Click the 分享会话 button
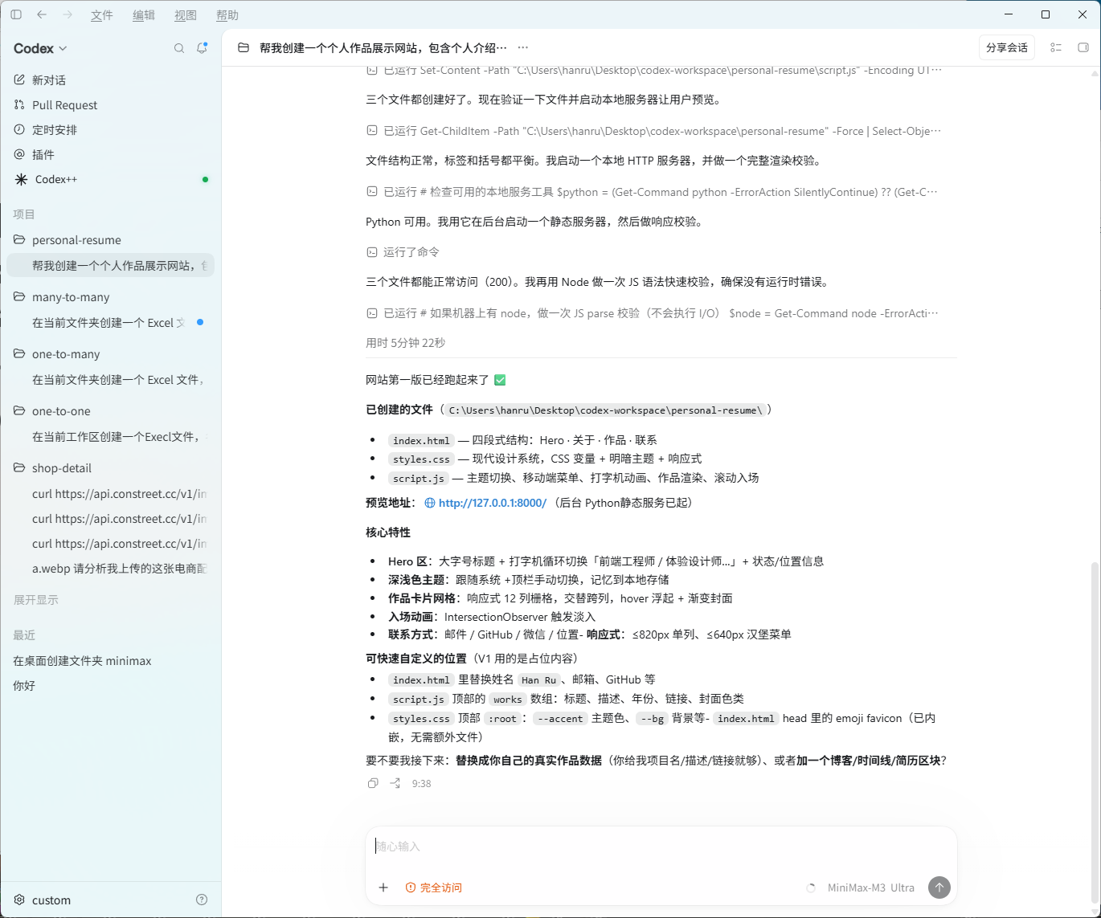Screen dimensions: 1101x918 (1007, 47)
